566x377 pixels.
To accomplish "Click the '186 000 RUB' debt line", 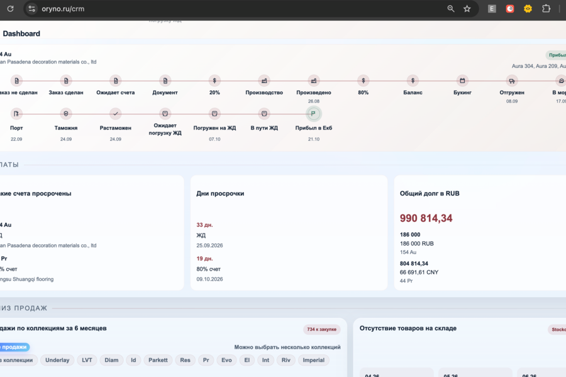I will 416,244.
